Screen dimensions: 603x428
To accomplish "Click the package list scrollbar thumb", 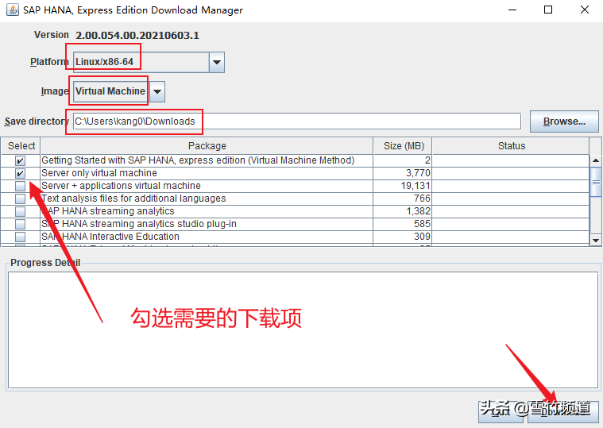I will (x=595, y=182).
